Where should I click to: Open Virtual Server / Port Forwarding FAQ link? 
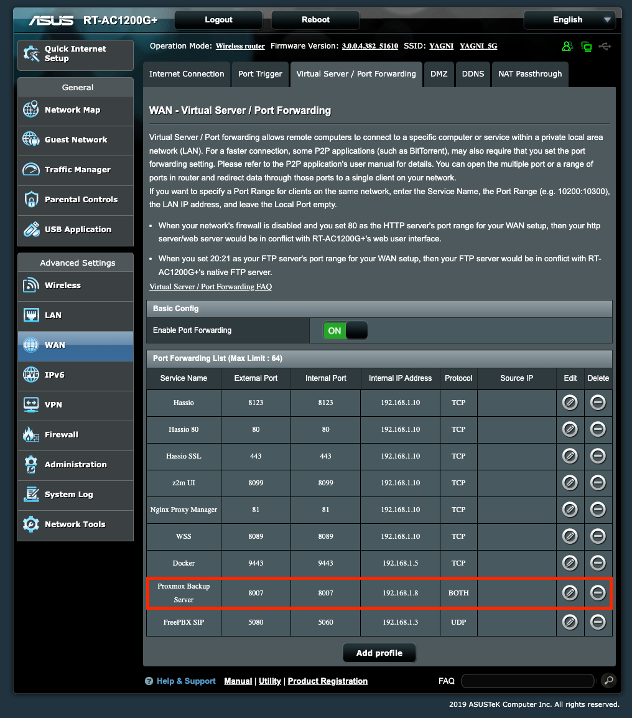pos(210,287)
